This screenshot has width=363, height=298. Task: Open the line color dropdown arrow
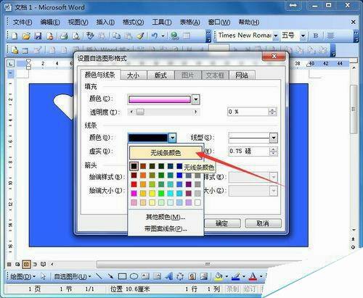172,138
